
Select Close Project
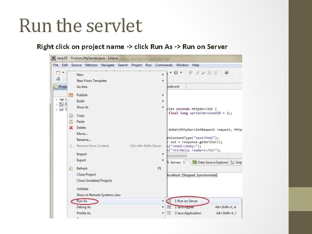[117, 175]
